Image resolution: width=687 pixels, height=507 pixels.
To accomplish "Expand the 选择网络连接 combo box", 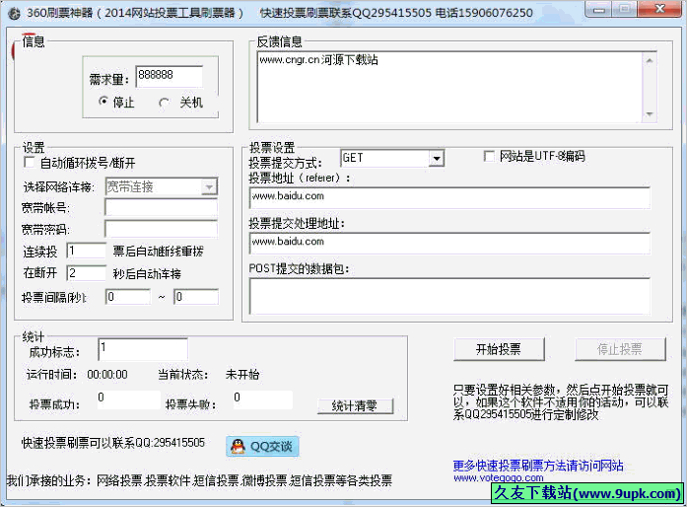I will [209, 187].
